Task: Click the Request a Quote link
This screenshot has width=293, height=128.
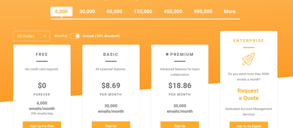Action: pos(248,94)
